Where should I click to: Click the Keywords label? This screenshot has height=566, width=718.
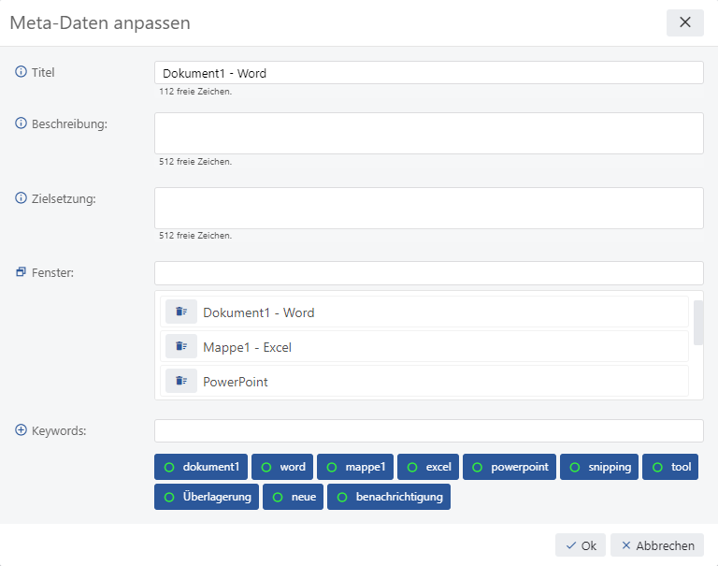tap(59, 430)
